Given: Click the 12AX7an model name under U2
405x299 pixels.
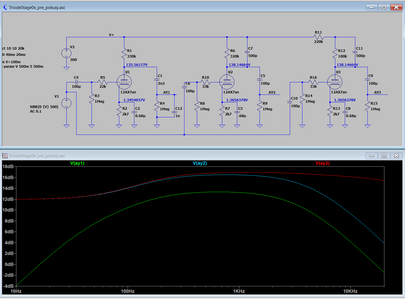Looking at the screenshot, I should 231,92.
